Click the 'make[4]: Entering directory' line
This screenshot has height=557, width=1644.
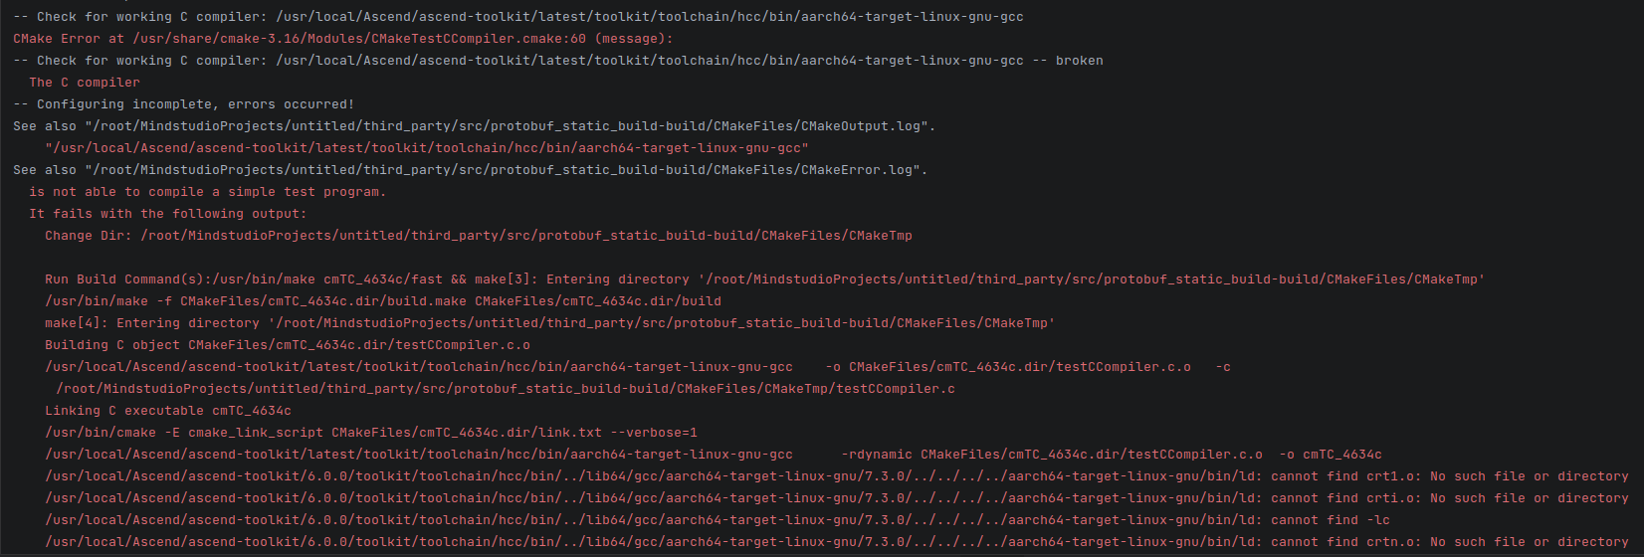coord(550,323)
